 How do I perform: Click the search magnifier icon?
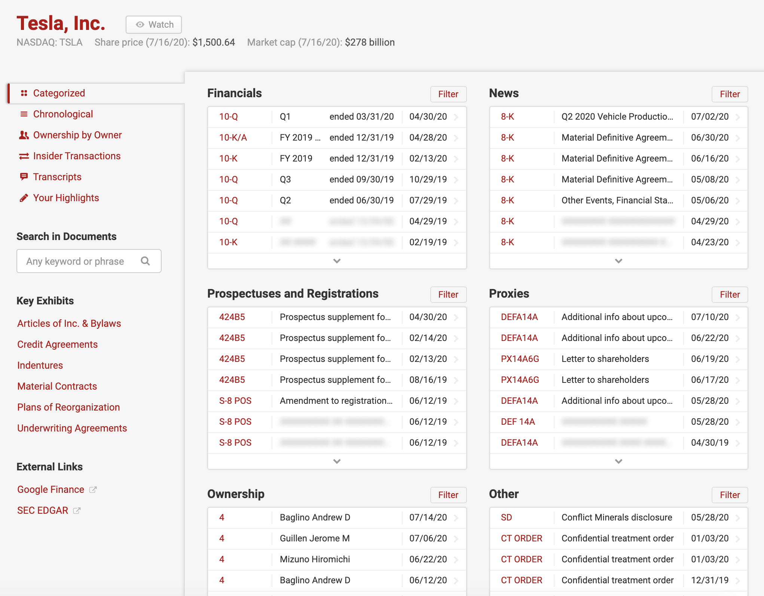(x=146, y=261)
